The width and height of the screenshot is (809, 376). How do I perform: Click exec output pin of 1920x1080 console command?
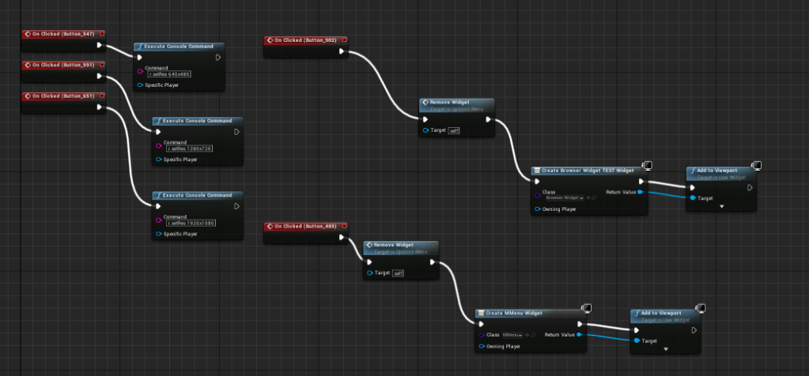click(x=236, y=207)
